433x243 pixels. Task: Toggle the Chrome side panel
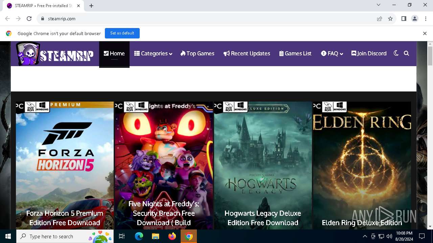pos(404,19)
